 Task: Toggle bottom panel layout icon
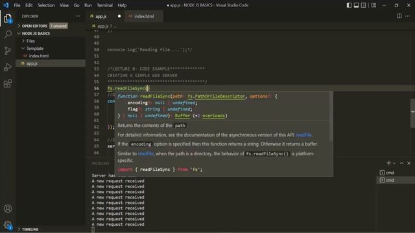coord(356,5)
